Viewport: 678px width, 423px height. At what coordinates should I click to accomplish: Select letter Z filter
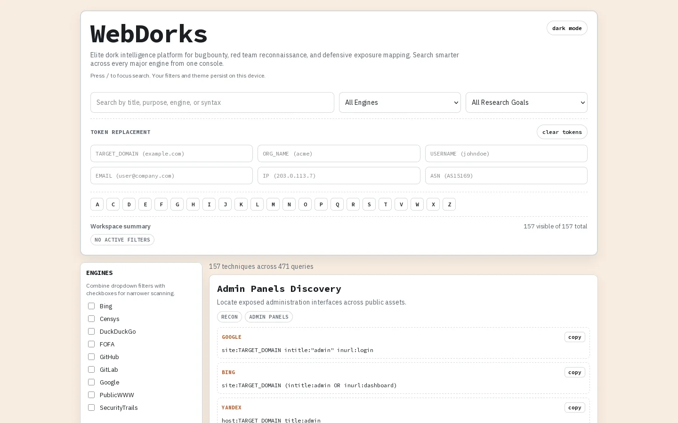[449, 204]
